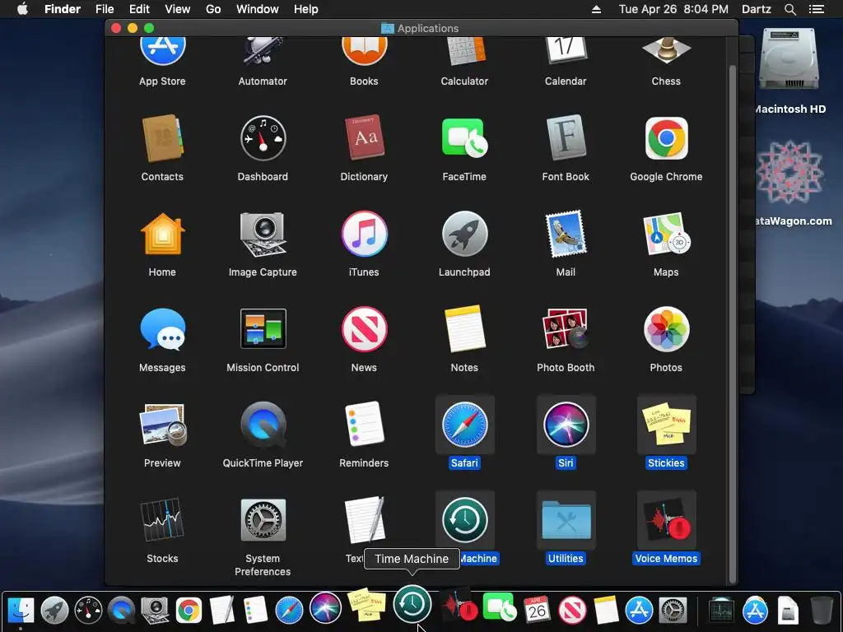This screenshot has width=843, height=632.
Task: Click the Calculator app in Applications
Action: coord(464,52)
